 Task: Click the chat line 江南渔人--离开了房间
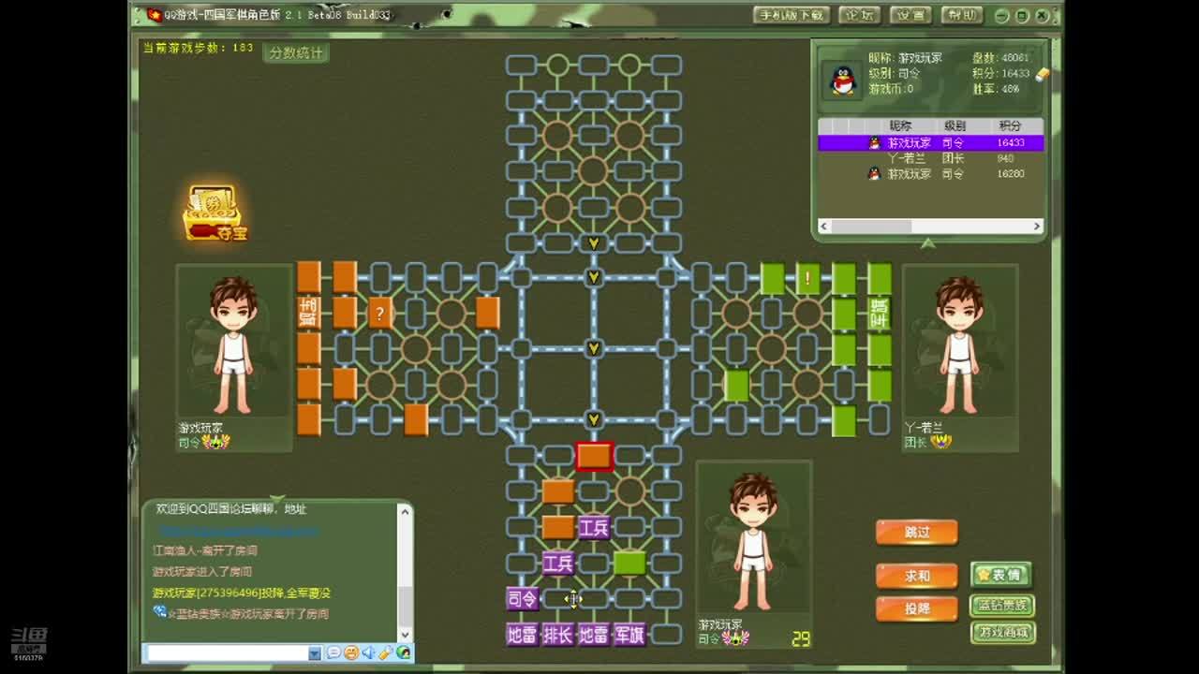204,550
